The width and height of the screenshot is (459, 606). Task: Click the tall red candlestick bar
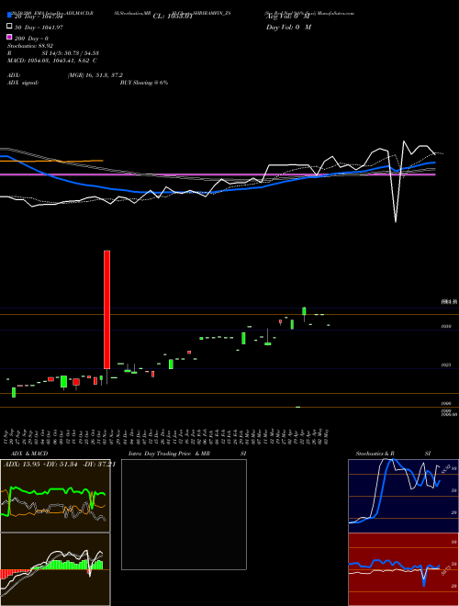click(107, 309)
